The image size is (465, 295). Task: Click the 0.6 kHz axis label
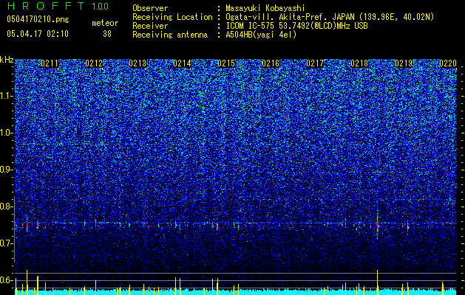click(6, 280)
